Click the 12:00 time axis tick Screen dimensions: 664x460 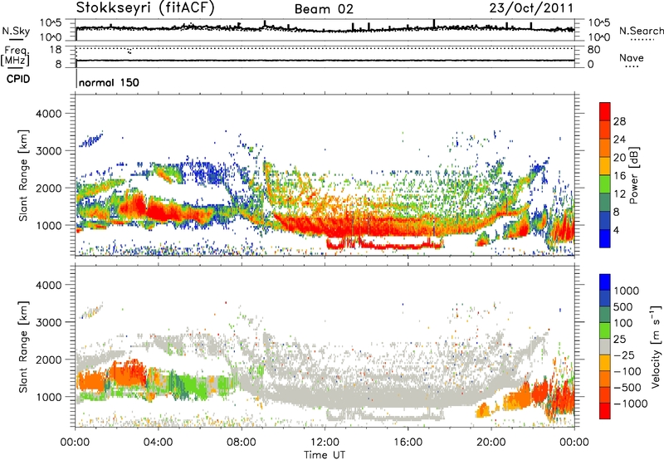coord(325,442)
